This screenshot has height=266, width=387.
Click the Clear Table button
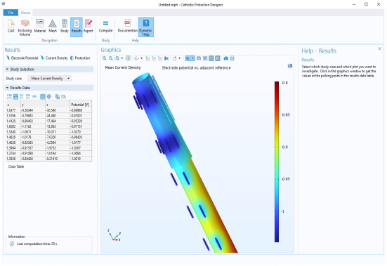[16, 166]
